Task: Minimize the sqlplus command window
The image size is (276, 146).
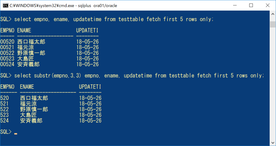Action: (x=235, y=5)
